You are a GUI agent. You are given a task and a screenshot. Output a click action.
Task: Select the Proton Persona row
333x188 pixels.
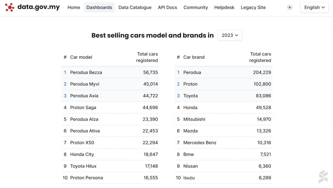click(x=110, y=178)
